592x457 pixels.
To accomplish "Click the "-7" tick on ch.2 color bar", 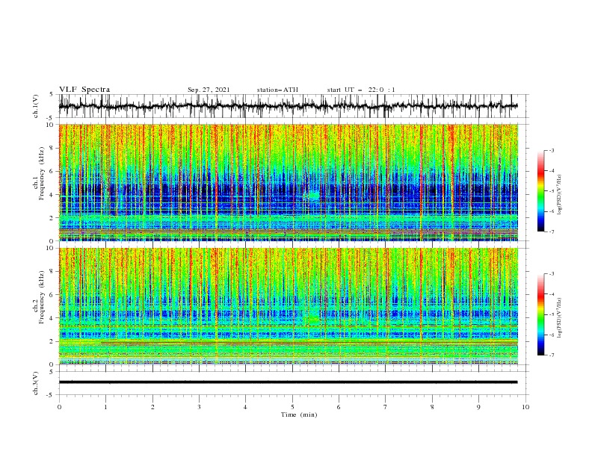I will pos(551,355).
